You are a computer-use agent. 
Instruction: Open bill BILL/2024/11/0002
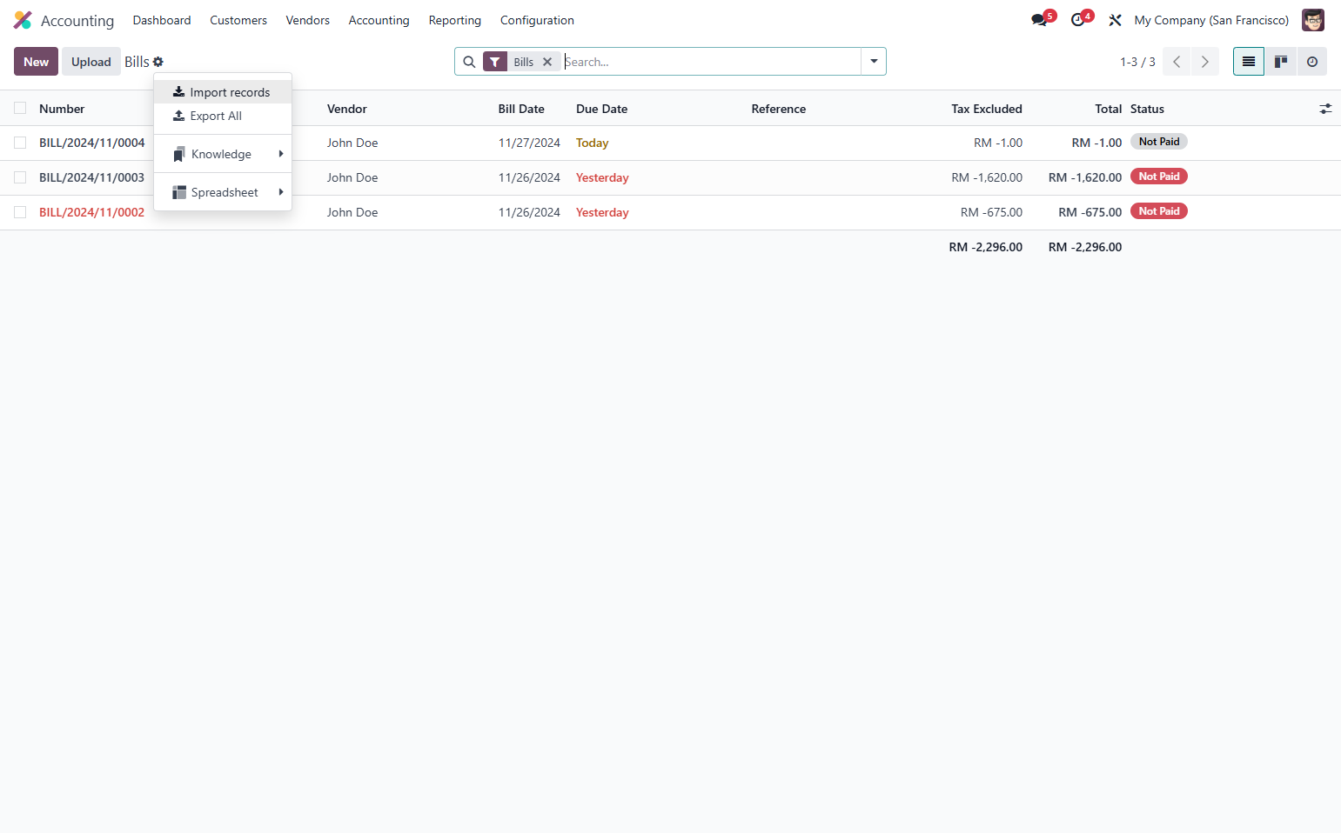pos(91,212)
